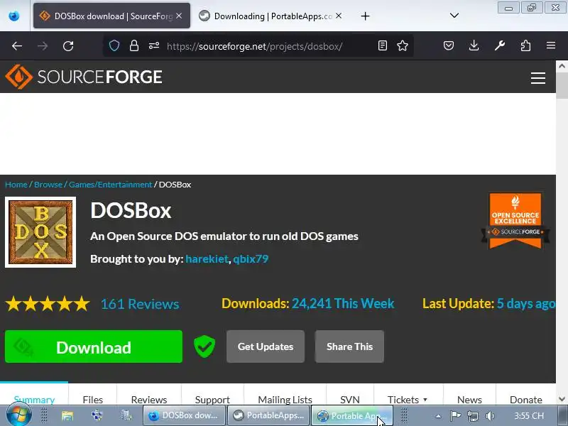Open SourceForge hamburger menu
The height and width of the screenshot is (426, 568).
click(x=538, y=78)
